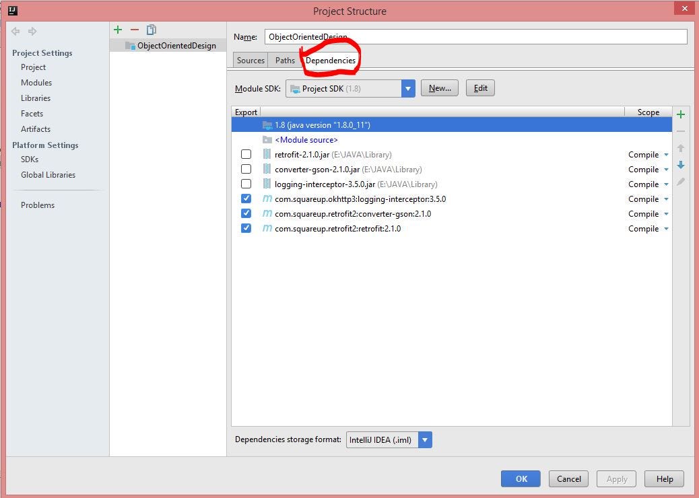Check export for converter-gson-2.1.0.jar
This screenshot has height=498, width=699.
click(x=246, y=169)
